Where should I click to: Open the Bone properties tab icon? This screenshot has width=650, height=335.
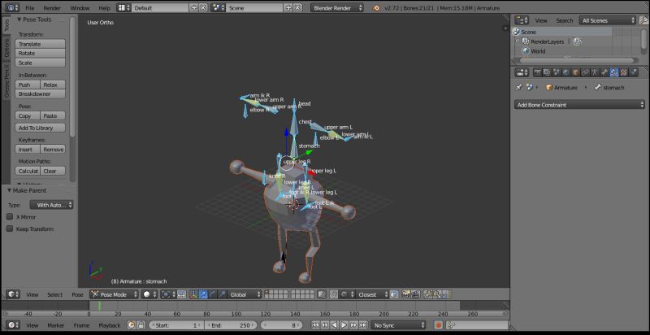[604, 72]
